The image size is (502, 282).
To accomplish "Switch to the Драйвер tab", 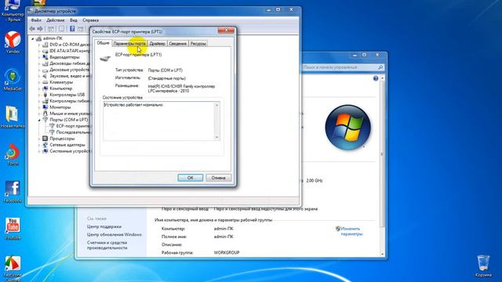I will tap(157, 44).
